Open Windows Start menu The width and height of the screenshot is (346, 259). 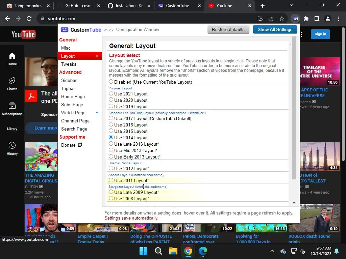pos(143,251)
